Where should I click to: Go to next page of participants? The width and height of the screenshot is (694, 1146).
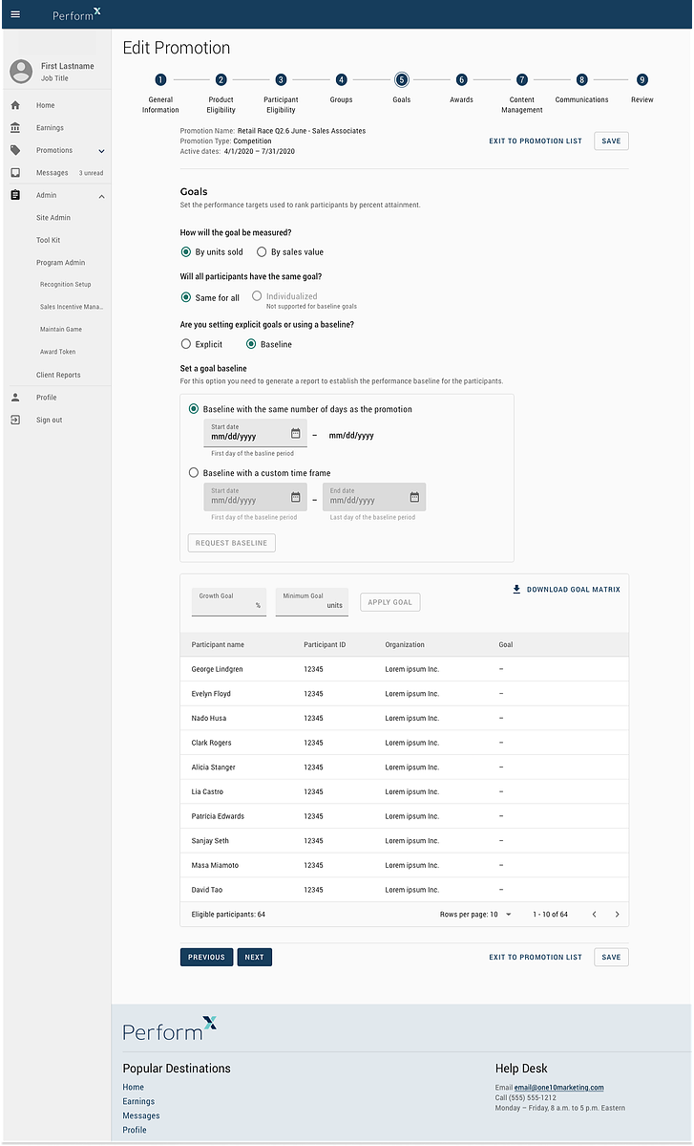click(x=617, y=915)
